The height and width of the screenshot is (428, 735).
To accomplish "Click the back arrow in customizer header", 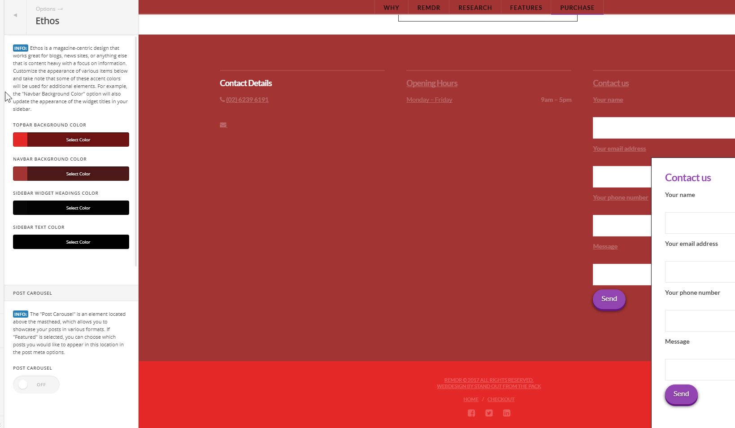I will click(x=15, y=15).
